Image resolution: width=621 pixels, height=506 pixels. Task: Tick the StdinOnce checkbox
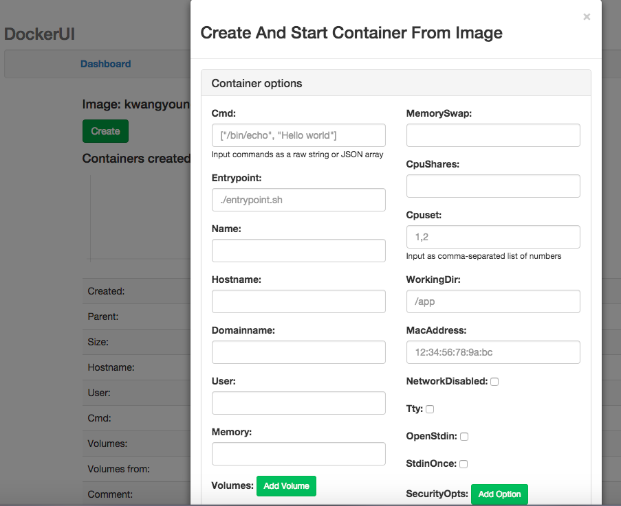[464, 464]
